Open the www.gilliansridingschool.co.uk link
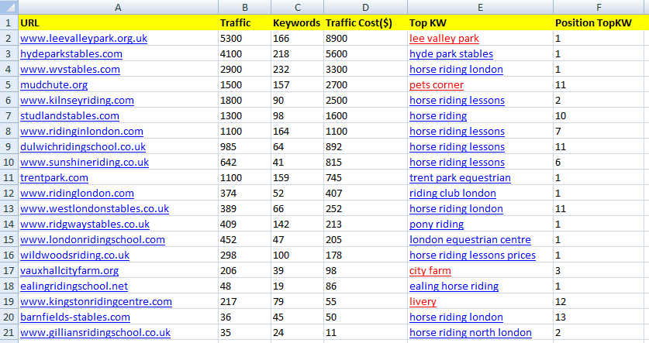Image resolution: width=649 pixels, height=343 pixels. [x=95, y=333]
